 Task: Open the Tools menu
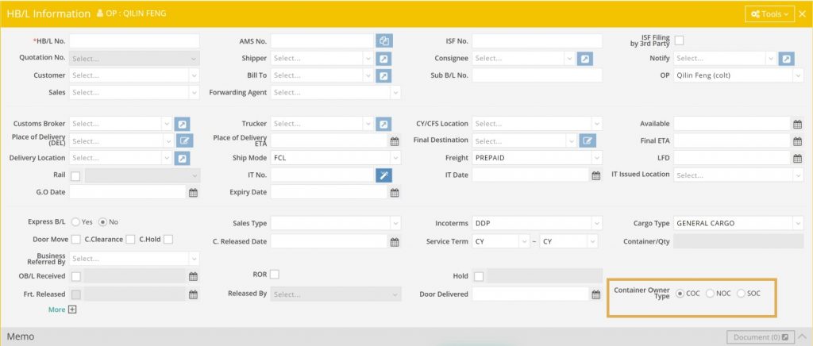[769, 13]
